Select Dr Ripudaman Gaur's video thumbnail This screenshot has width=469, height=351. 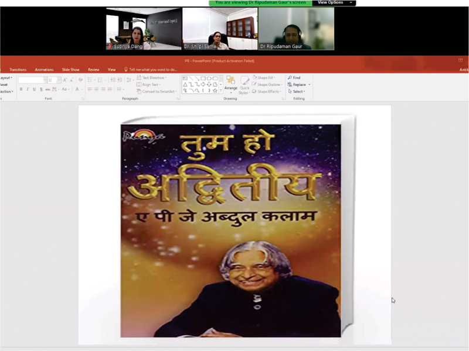point(296,29)
